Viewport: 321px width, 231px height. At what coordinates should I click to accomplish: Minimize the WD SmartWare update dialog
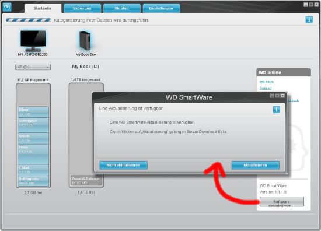tap(272, 96)
